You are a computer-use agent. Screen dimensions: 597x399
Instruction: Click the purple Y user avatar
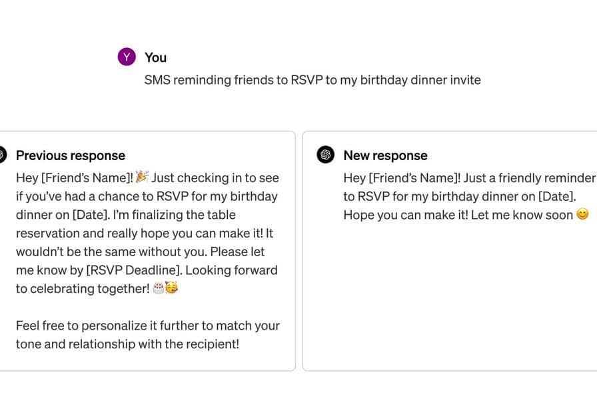coord(127,57)
